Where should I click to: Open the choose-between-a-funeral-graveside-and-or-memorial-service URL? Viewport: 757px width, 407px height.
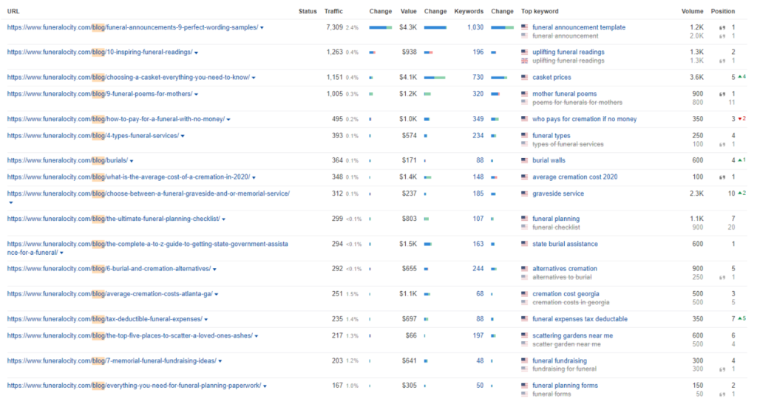tap(148, 194)
